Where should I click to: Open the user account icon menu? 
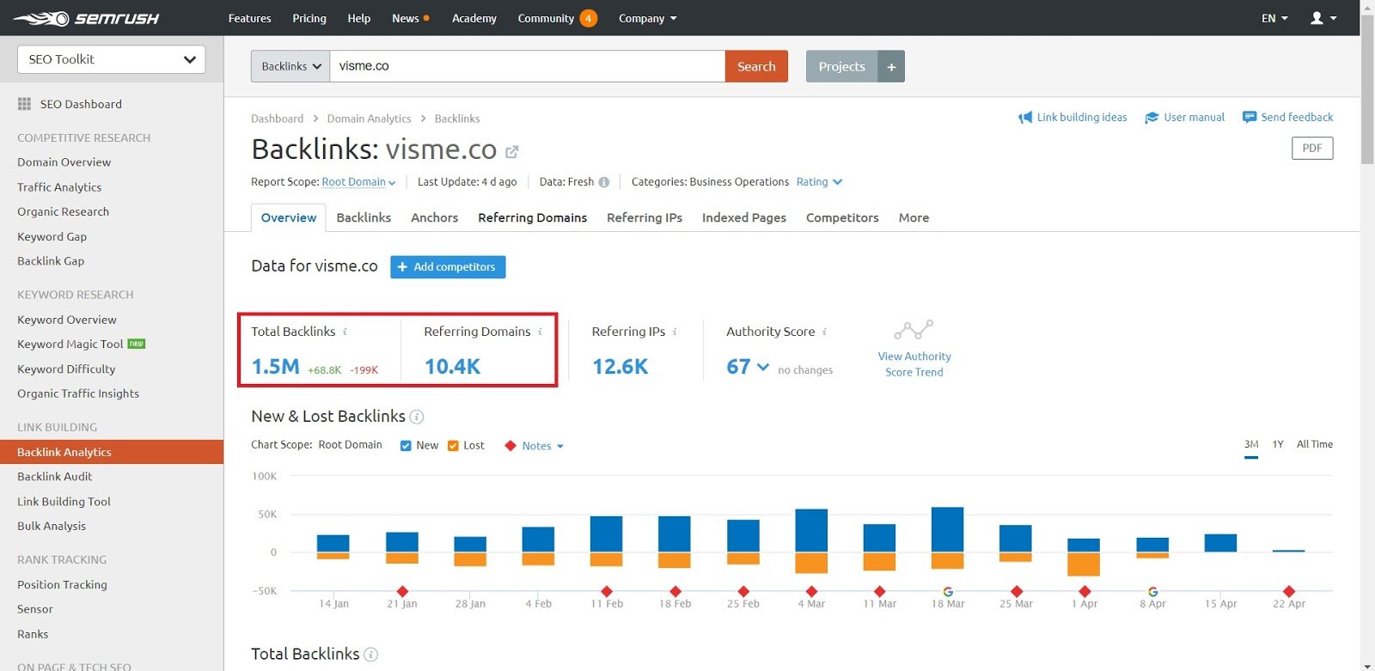(x=1323, y=18)
